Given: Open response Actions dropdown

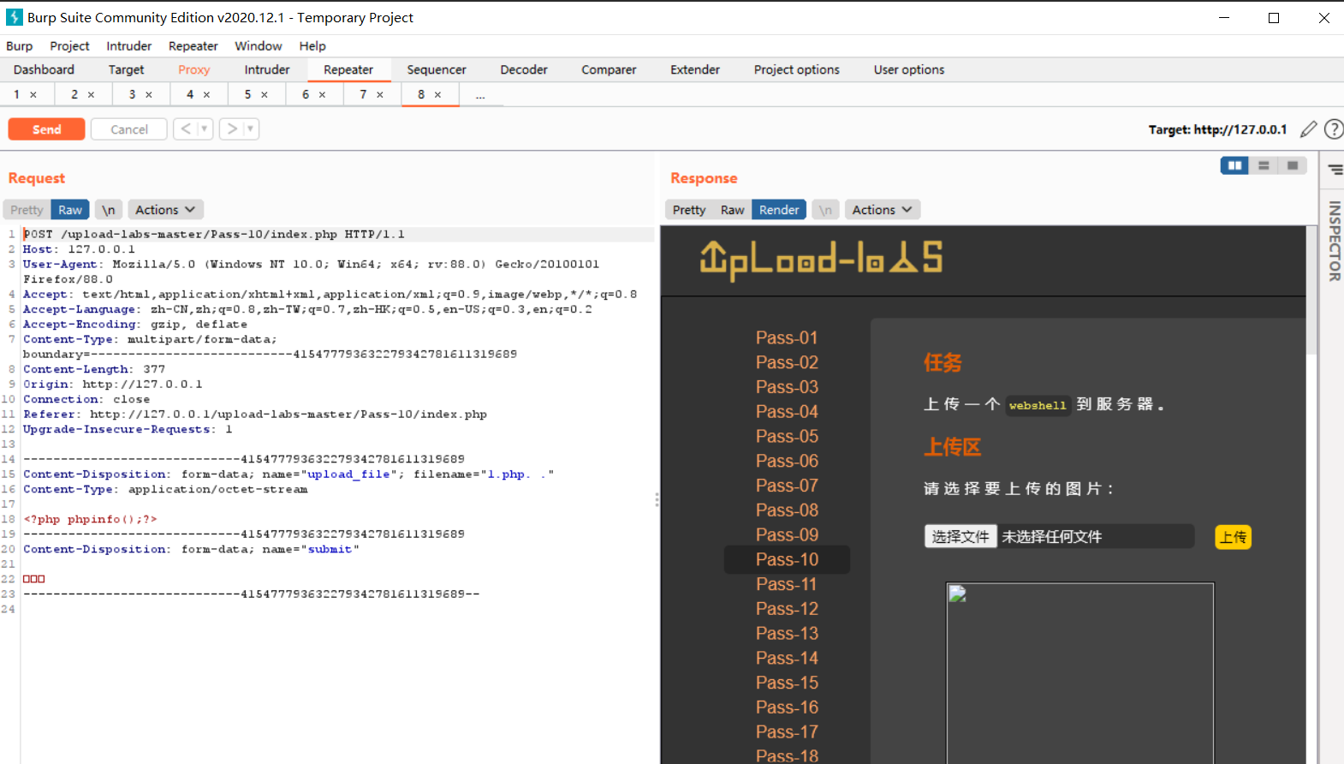Looking at the screenshot, I should pyautogui.click(x=883, y=210).
